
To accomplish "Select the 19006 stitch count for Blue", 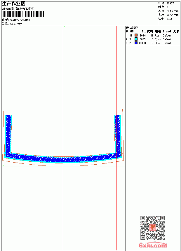I will click(142, 43).
